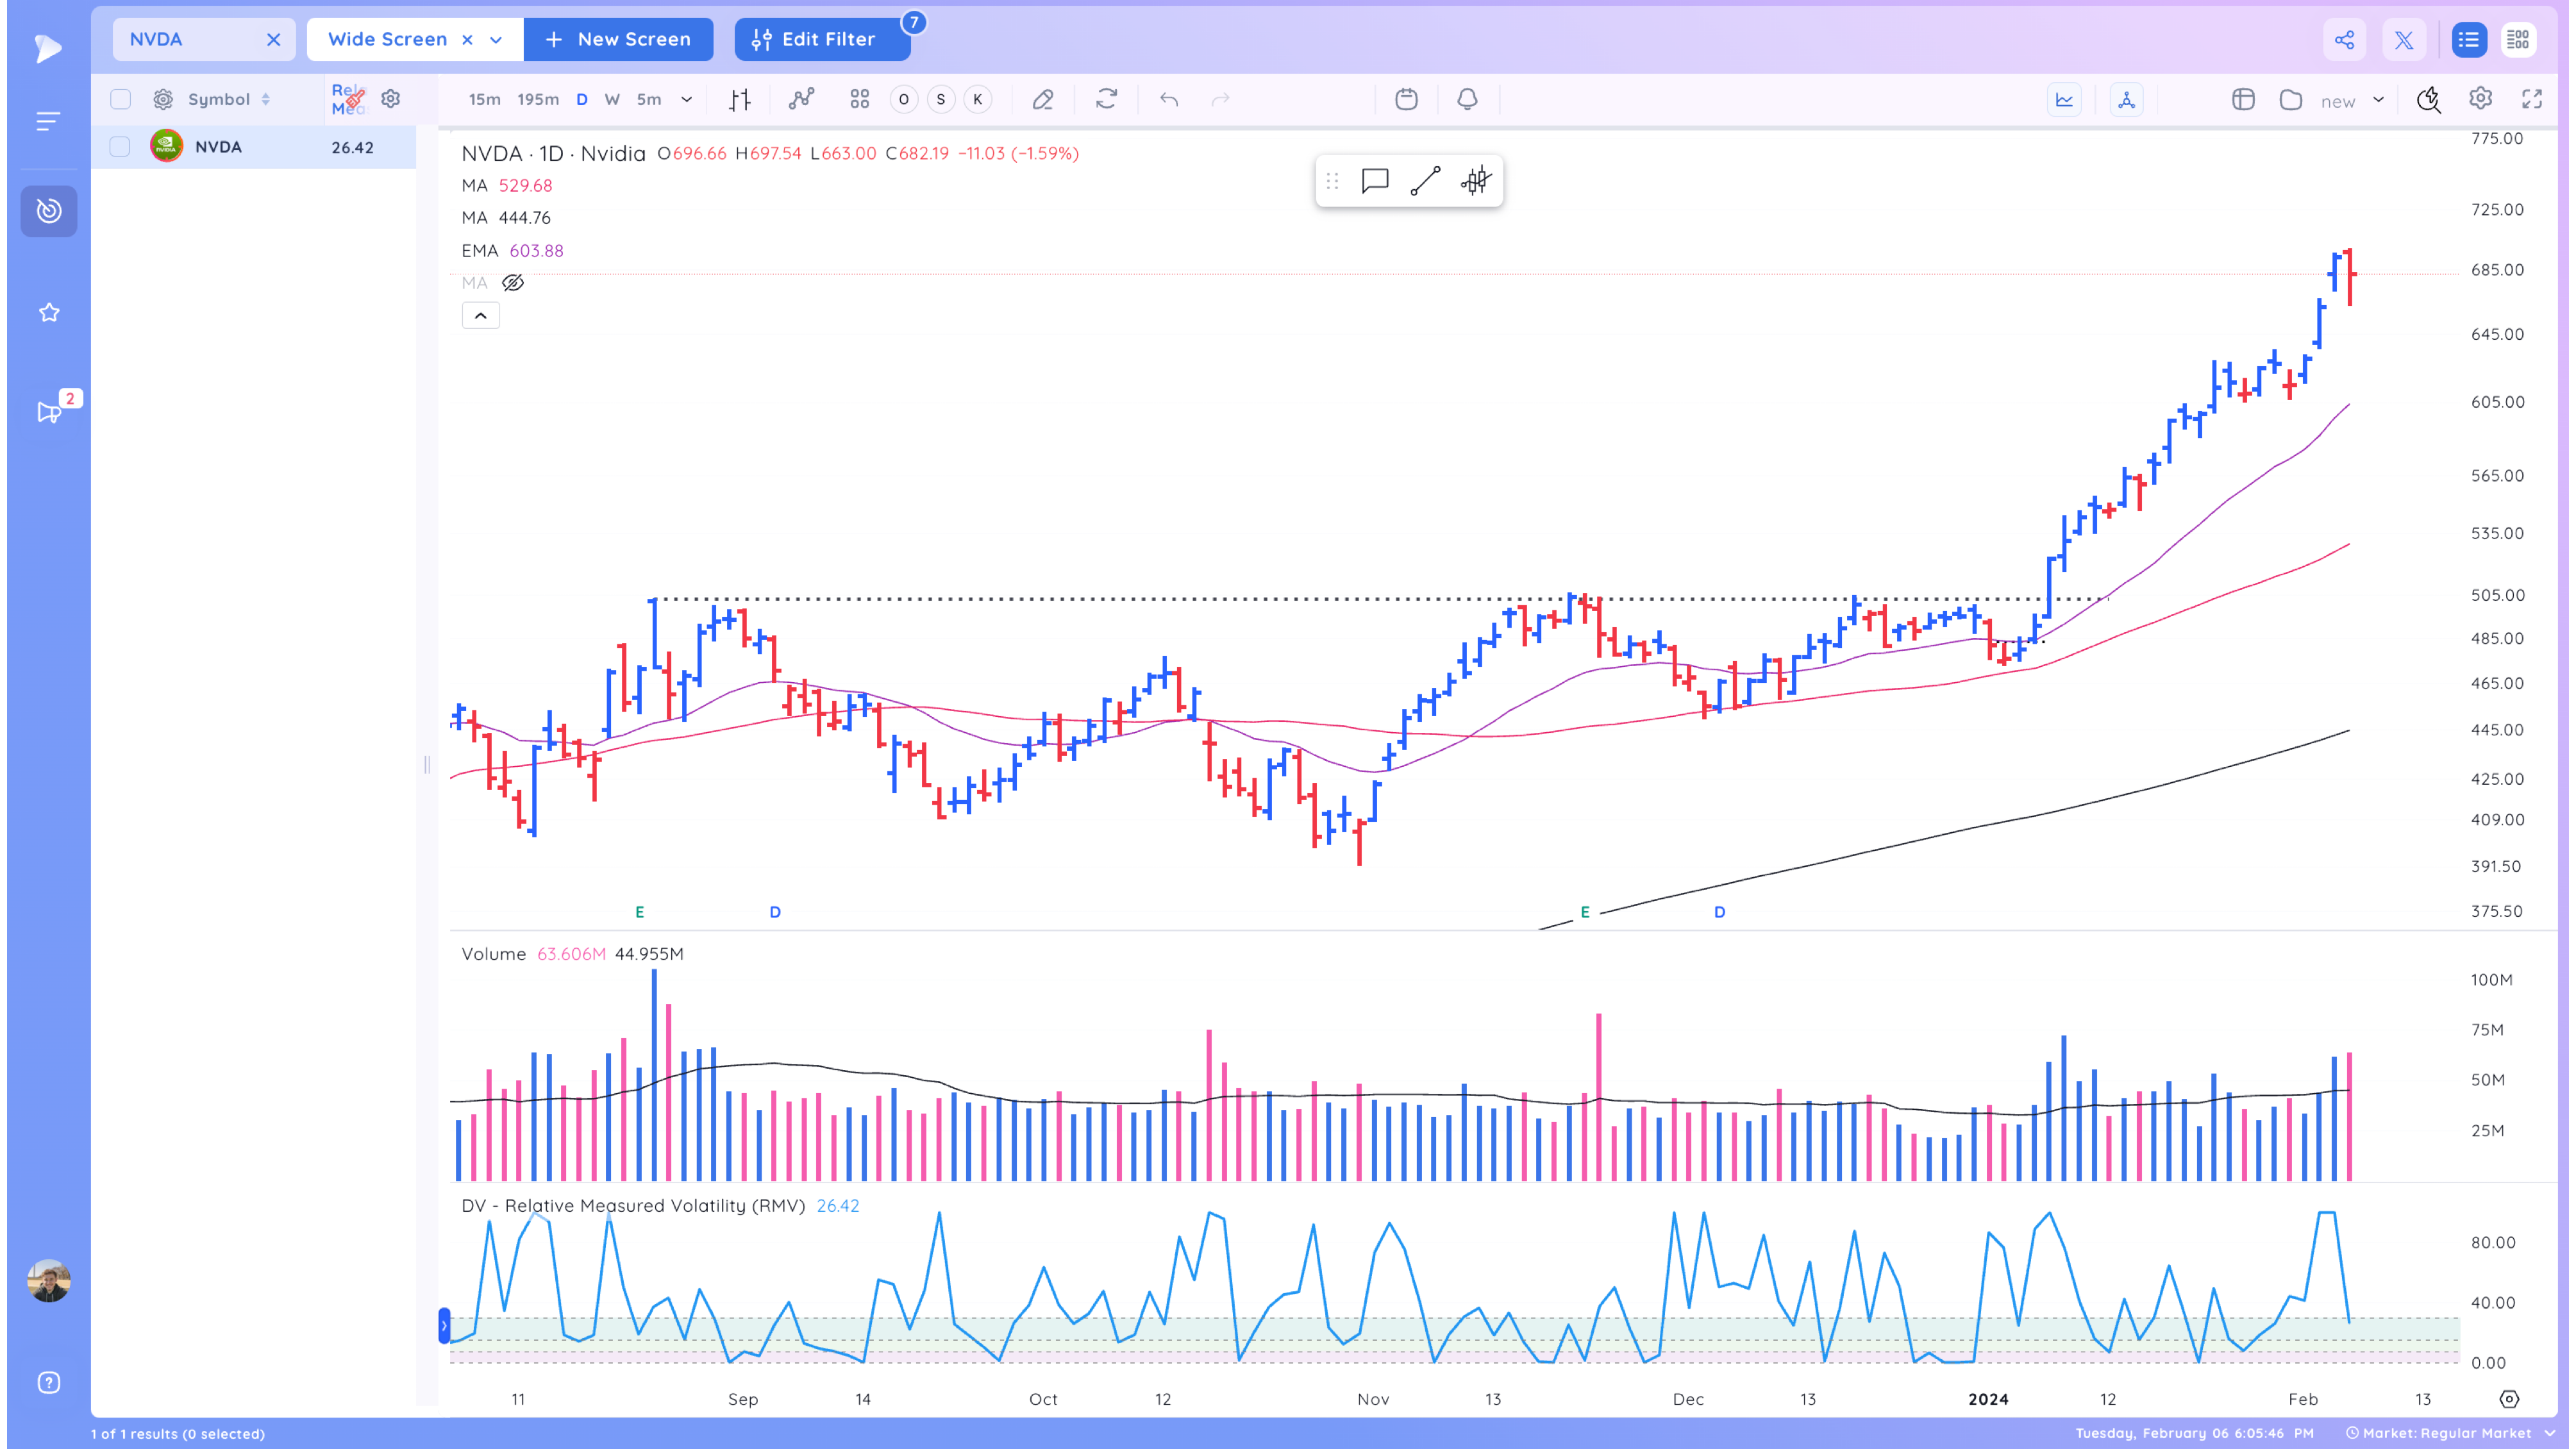
Task: Sort by the Symbol column
Action: 229,99
